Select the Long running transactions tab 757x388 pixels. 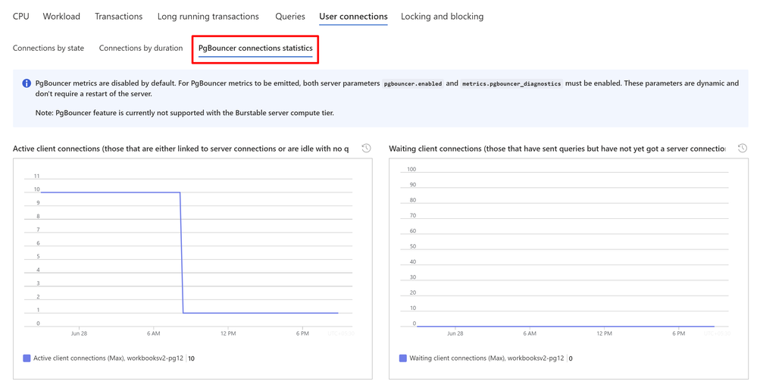[x=208, y=17]
